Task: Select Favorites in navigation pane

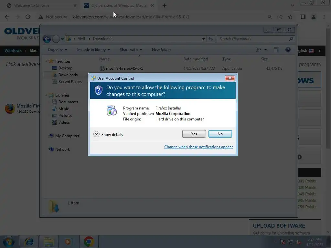Action: tap(63, 61)
